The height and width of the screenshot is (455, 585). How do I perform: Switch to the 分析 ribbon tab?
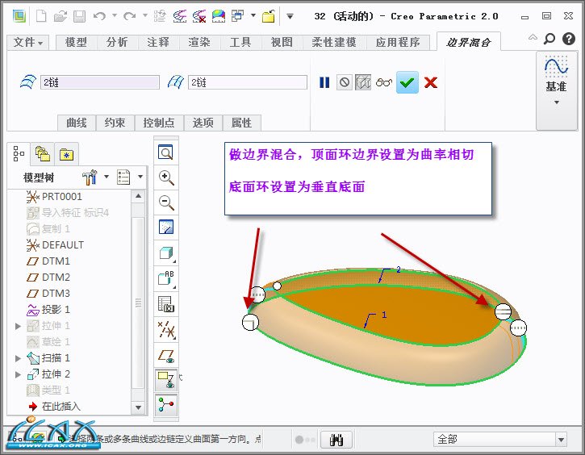(117, 42)
